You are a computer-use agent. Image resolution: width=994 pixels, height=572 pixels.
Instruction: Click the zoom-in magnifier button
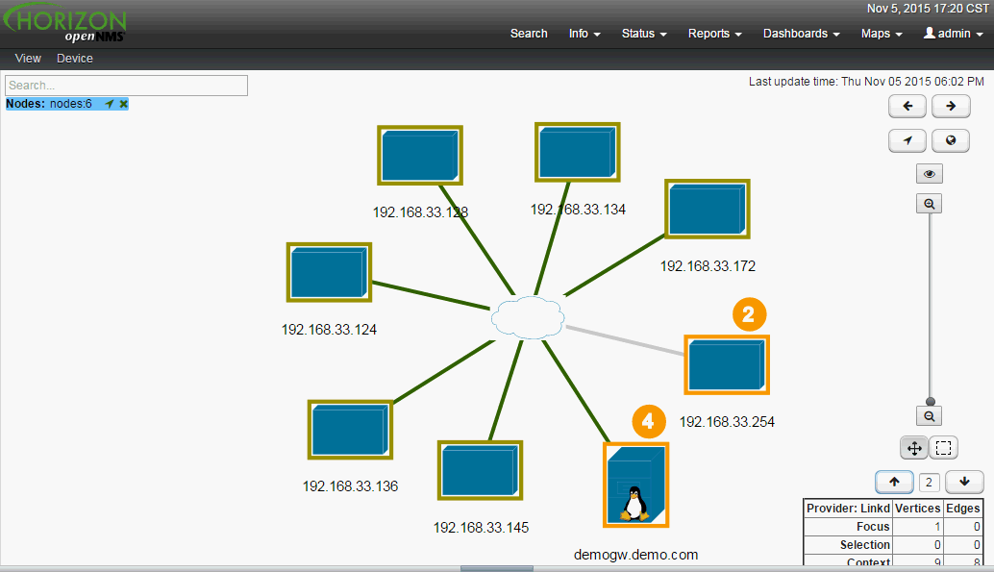[x=929, y=204]
